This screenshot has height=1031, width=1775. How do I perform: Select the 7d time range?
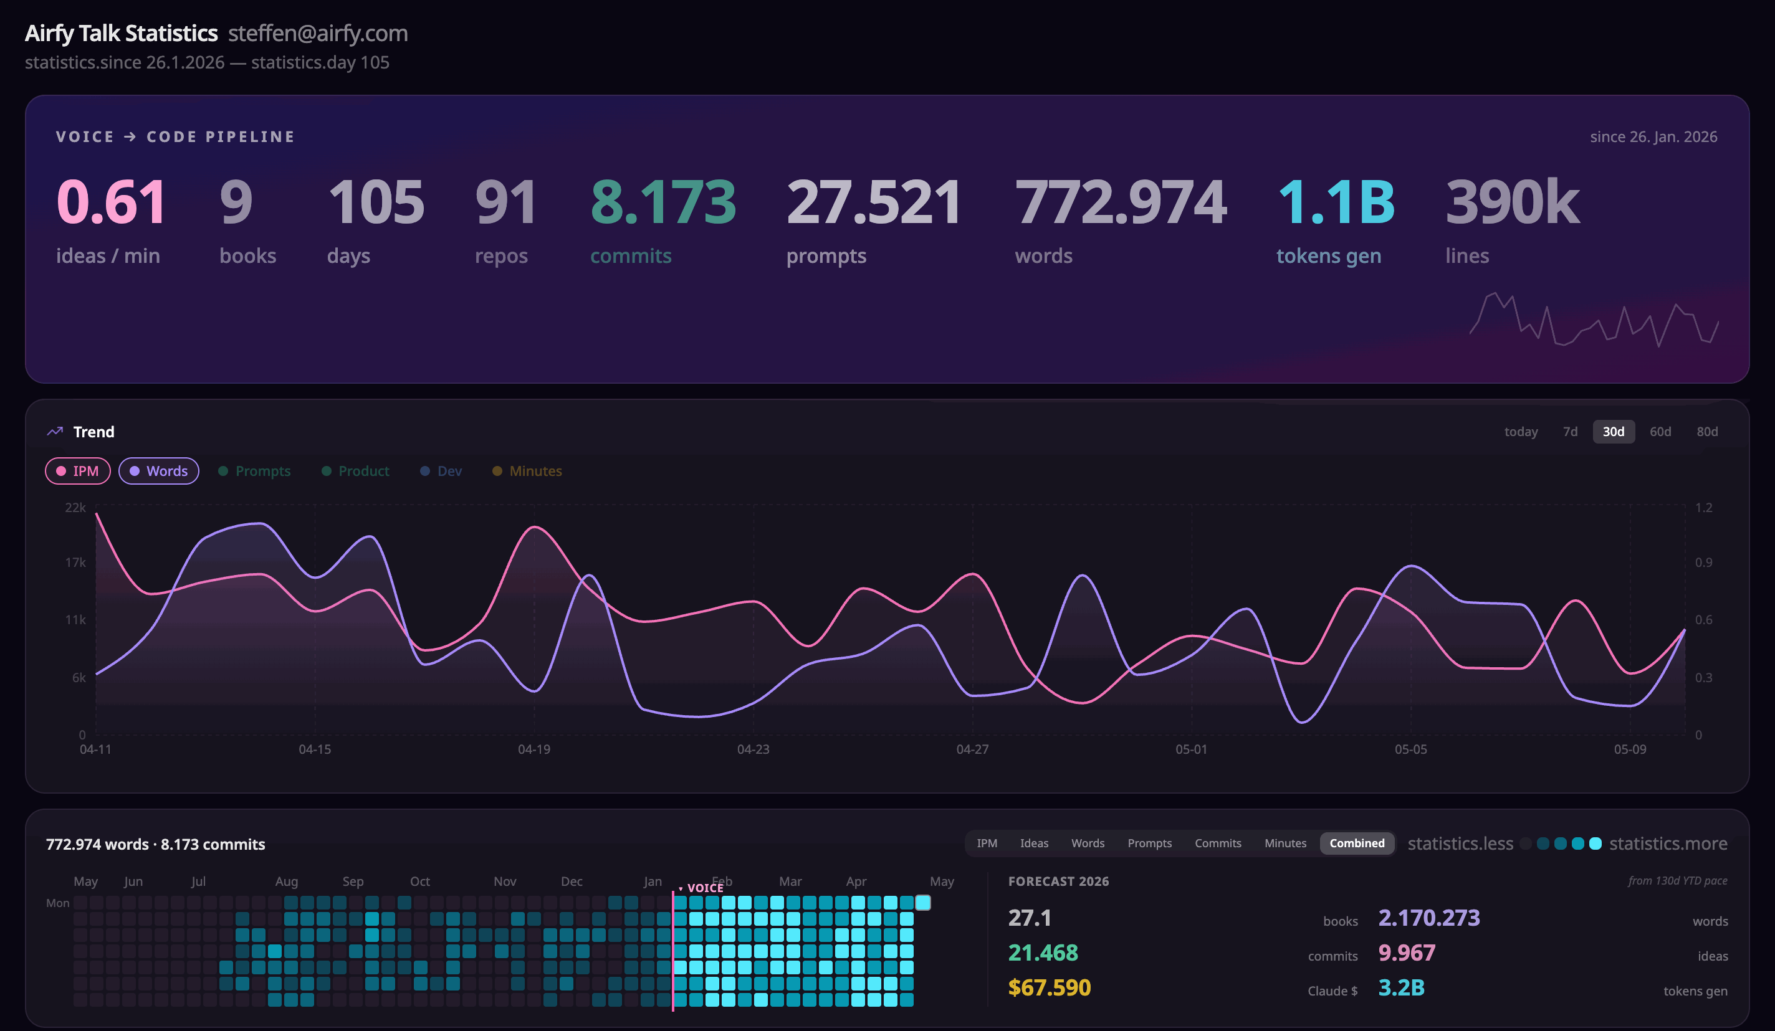click(x=1570, y=432)
